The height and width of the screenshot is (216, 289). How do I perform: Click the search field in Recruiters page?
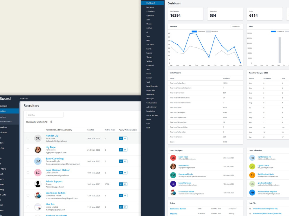pos(45,115)
